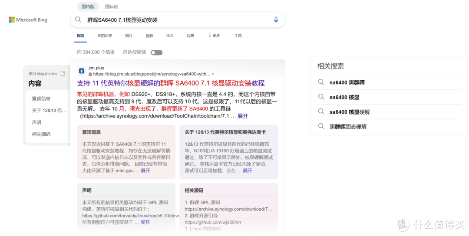Screen dimensions: 469x236
Task: Search related term 黑群晖固态硬解
Action: [348, 127]
